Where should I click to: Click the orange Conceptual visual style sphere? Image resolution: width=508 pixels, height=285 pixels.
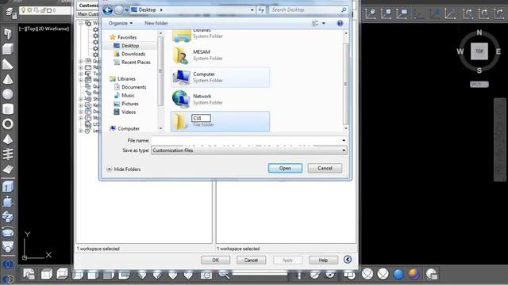(414, 274)
